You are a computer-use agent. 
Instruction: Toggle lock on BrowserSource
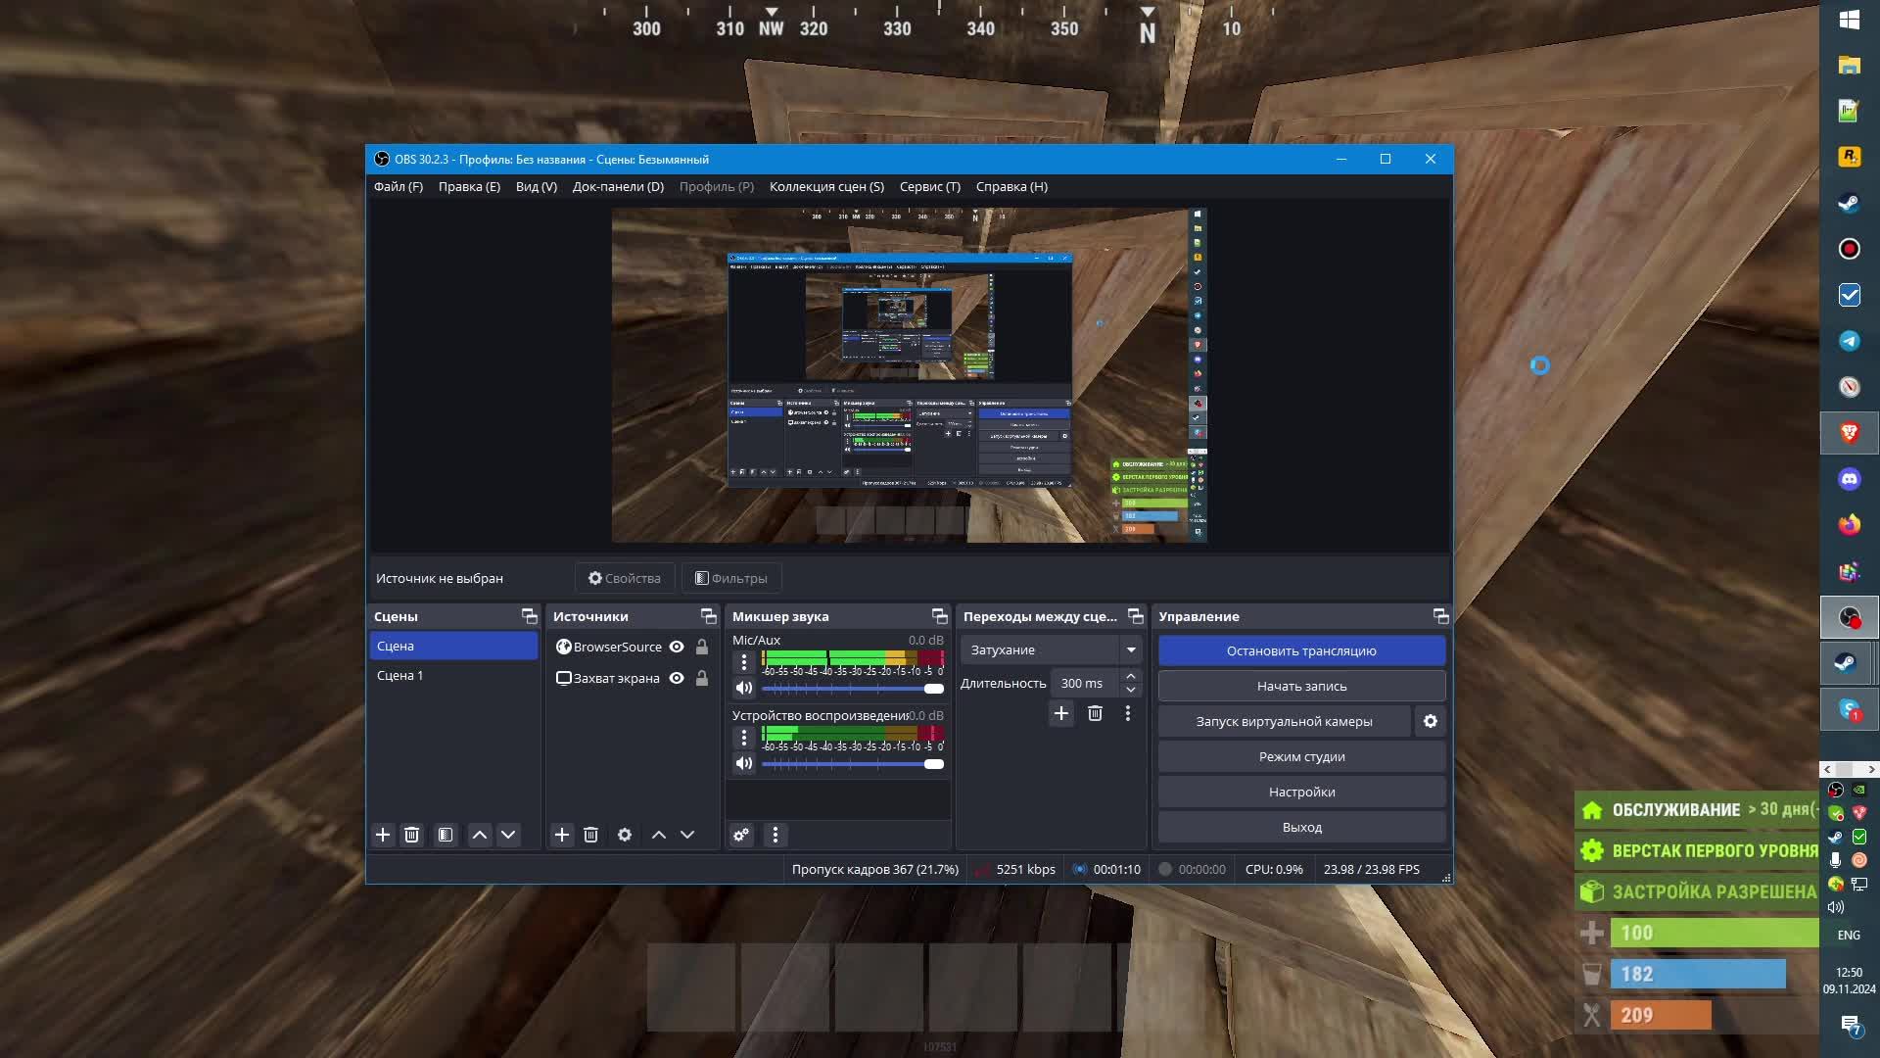point(702,647)
